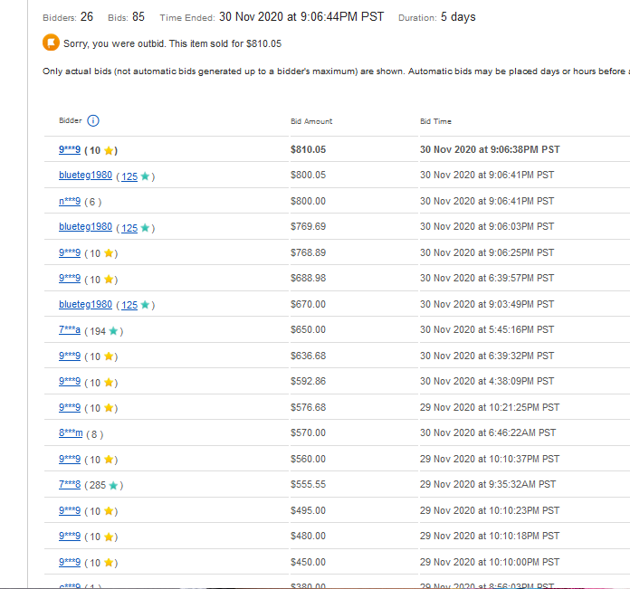Open bidder n***9 profile link

pos(70,202)
